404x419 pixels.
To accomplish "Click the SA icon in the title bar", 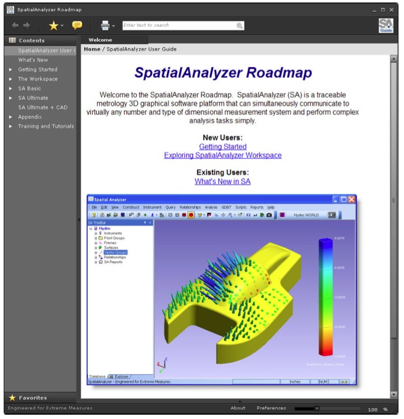I will pos(10,10).
